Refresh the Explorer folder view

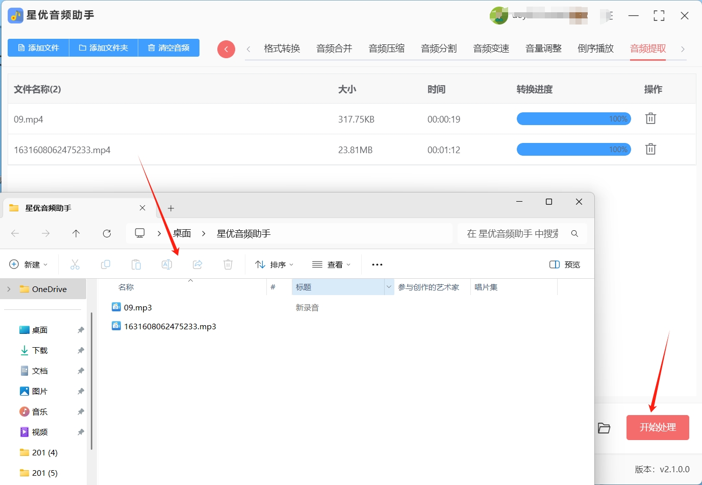coord(107,233)
